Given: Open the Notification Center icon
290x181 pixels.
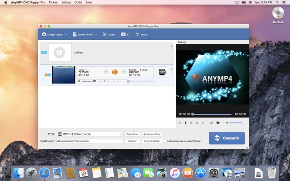Looking at the screenshot, I should click(283, 3).
